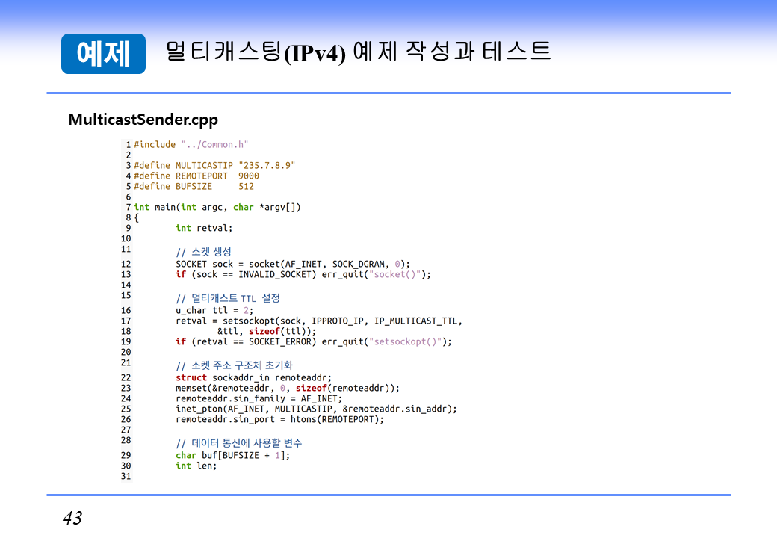Click the #define REMOTEPORT 9000 line
The height and width of the screenshot is (538, 777).
click(196, 176)
